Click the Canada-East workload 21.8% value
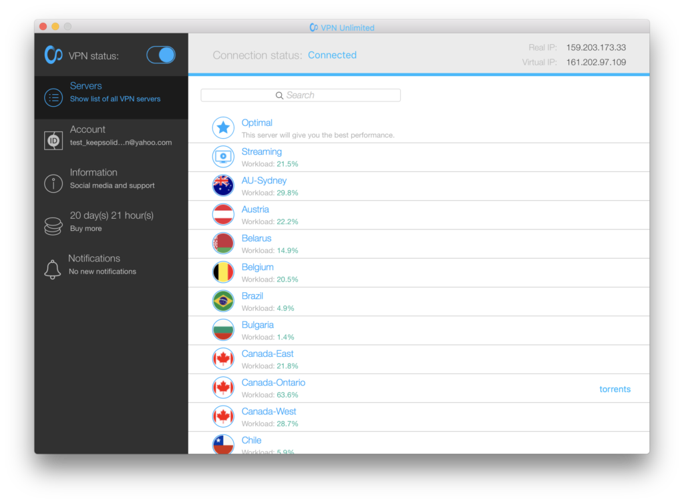Image resolution: width=684 pixels, height=503 pixels. click(287, 366)
